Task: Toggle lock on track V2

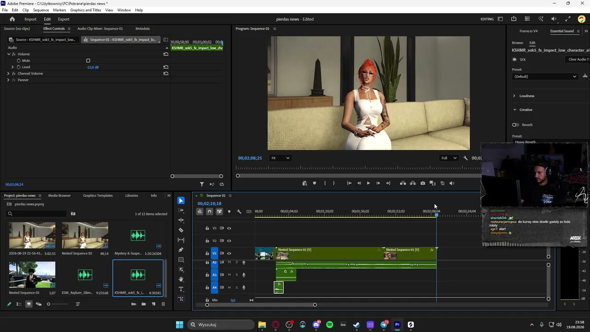Action: point(207,241)
